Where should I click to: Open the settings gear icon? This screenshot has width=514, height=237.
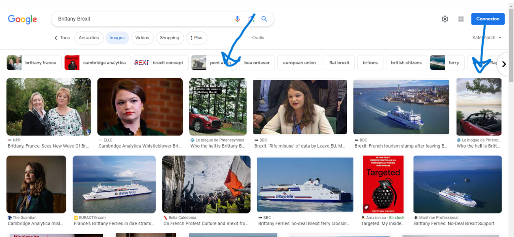tap(445, 19)
